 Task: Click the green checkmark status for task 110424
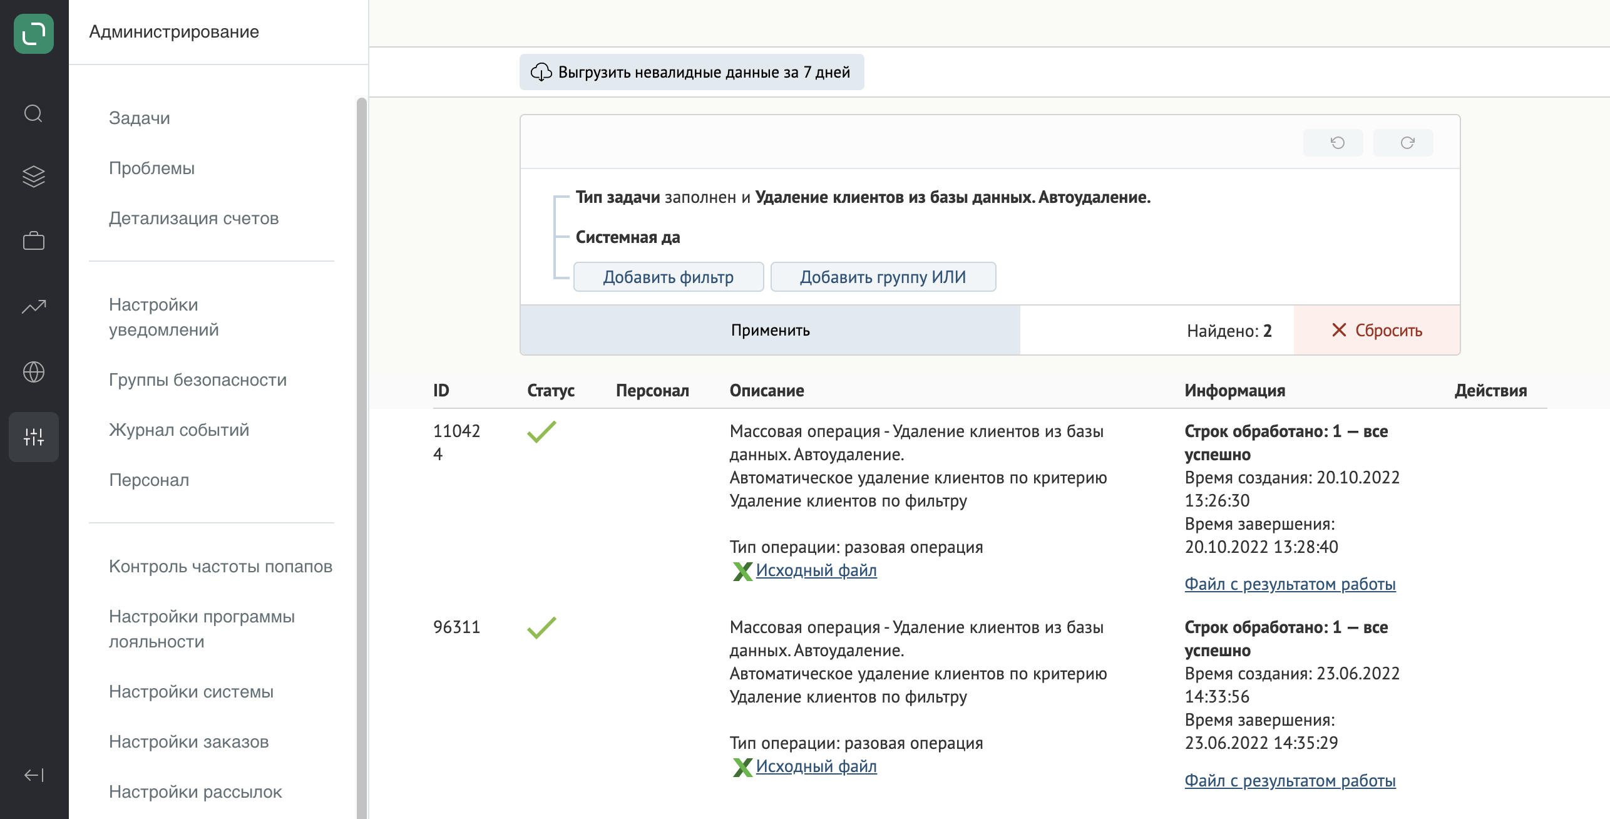(x=541, y=432)
